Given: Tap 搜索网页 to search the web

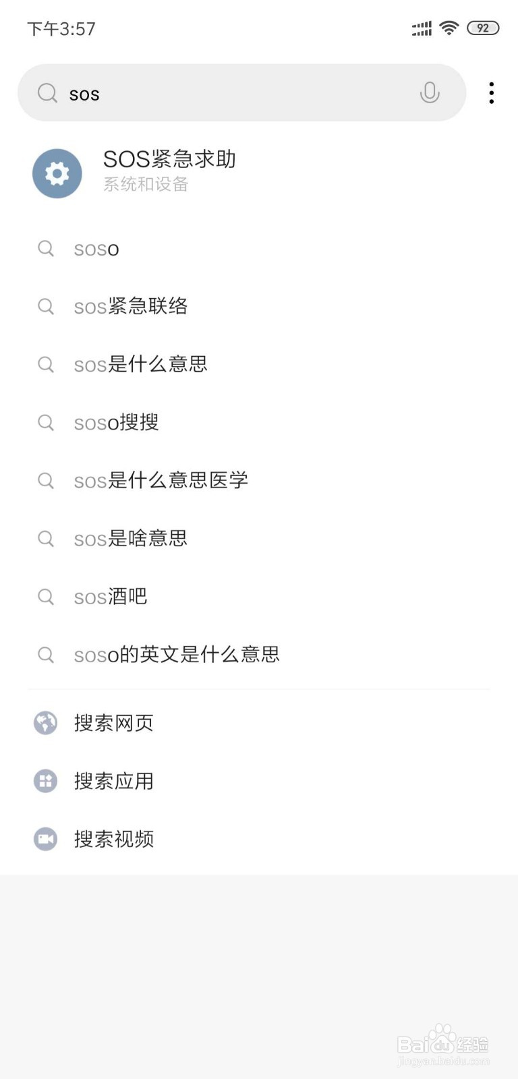Looking at the screenshot, I should coord(113,723).
